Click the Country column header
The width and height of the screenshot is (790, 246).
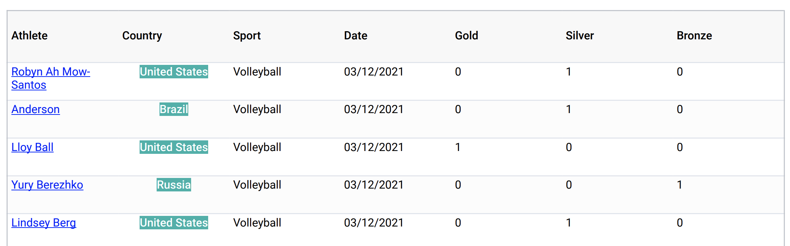click(142, 35)
